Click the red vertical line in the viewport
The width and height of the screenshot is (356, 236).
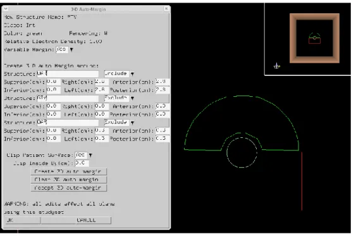click(302, 181)
